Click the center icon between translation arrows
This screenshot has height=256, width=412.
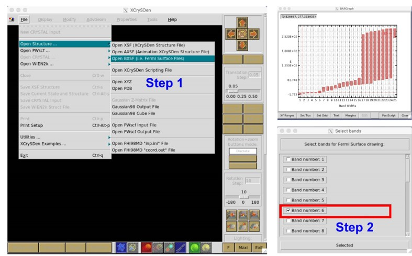tap(242, 34)
